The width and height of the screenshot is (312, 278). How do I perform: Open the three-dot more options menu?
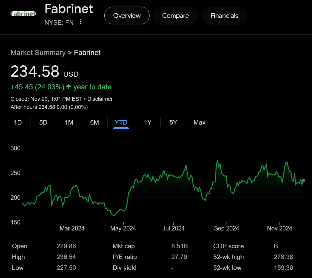(80, 22)
